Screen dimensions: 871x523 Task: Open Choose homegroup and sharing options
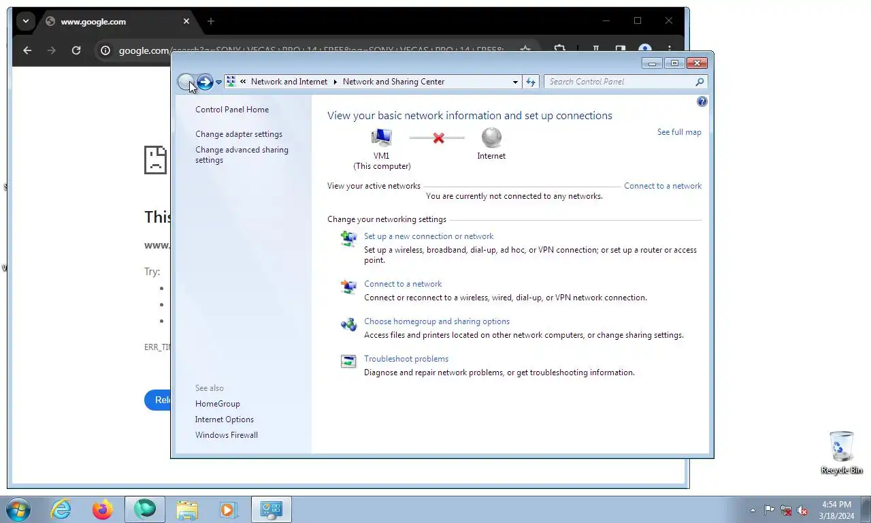pos(437,321)
